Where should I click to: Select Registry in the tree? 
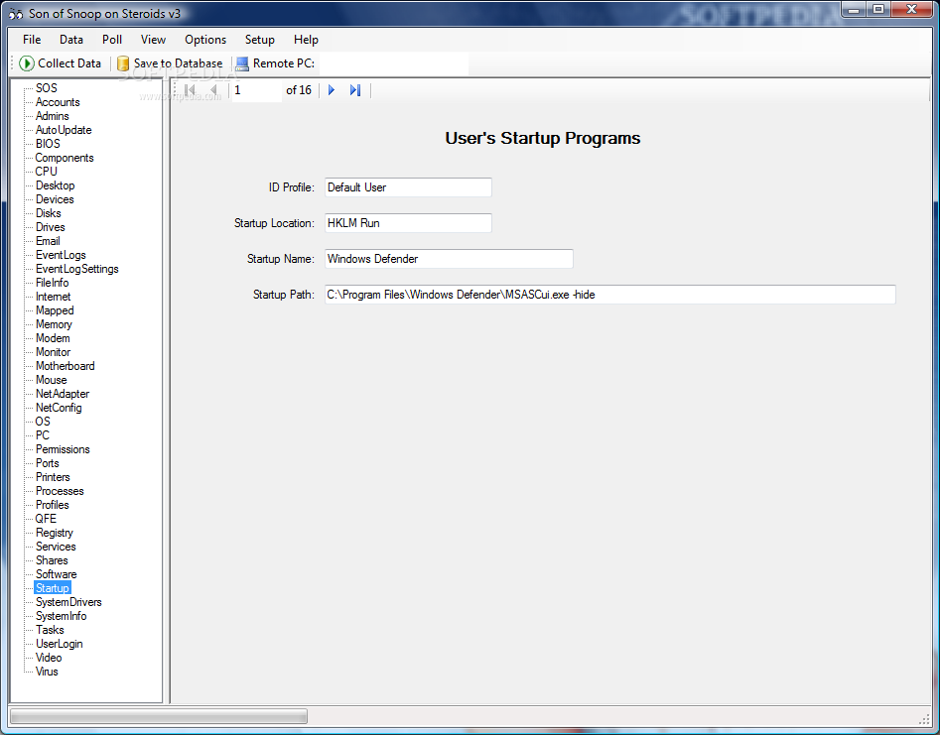pos(55,533)
